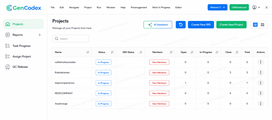272x120 pixels.
Task: Click the Assign Project sidebar icon
Action: 7,56
